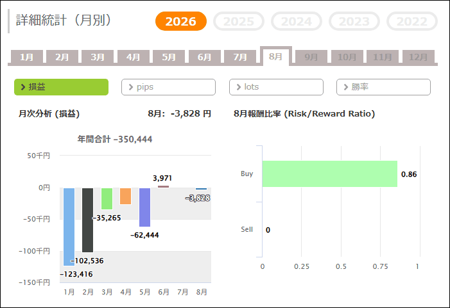Open the 3月 tab

click(x=98, y=57)
